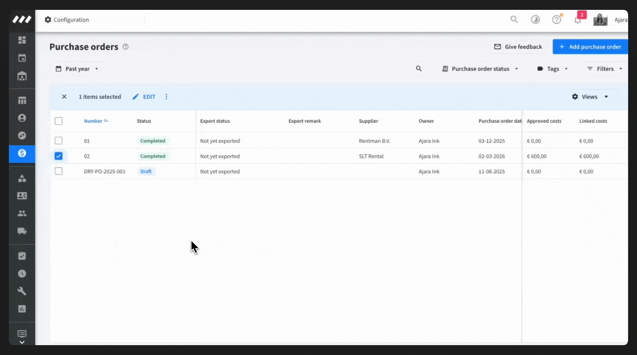The height and width of the screenshot is (355, 637).
Task: Open the circular arrows icon in the sidebar
Action: click(x=22, y=136)
